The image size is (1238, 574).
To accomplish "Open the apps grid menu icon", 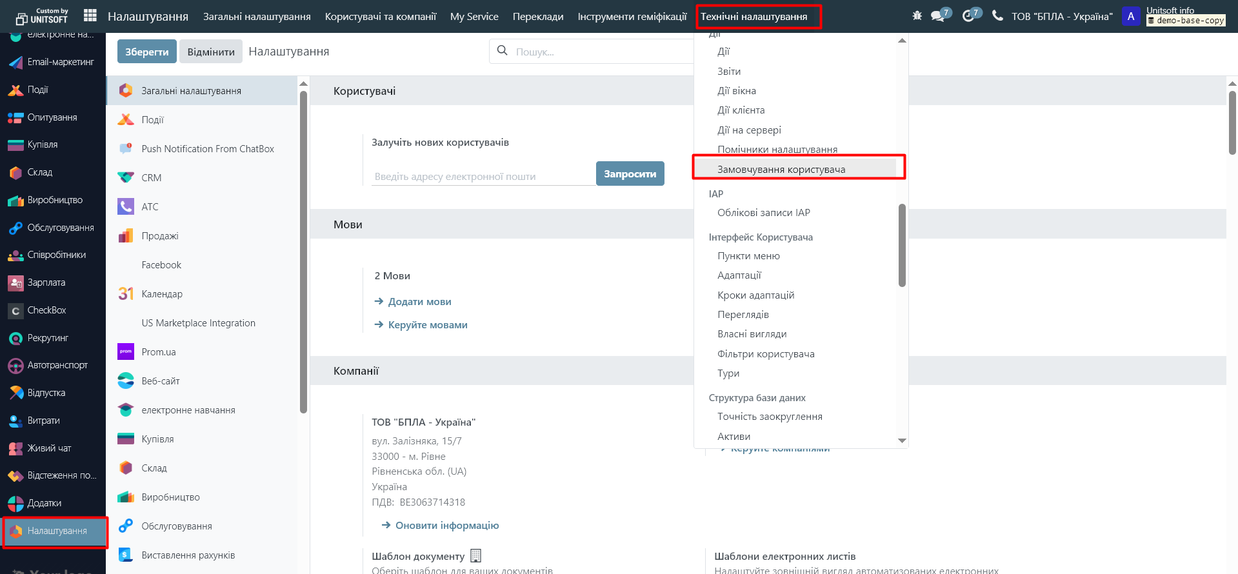I will 90,15.
